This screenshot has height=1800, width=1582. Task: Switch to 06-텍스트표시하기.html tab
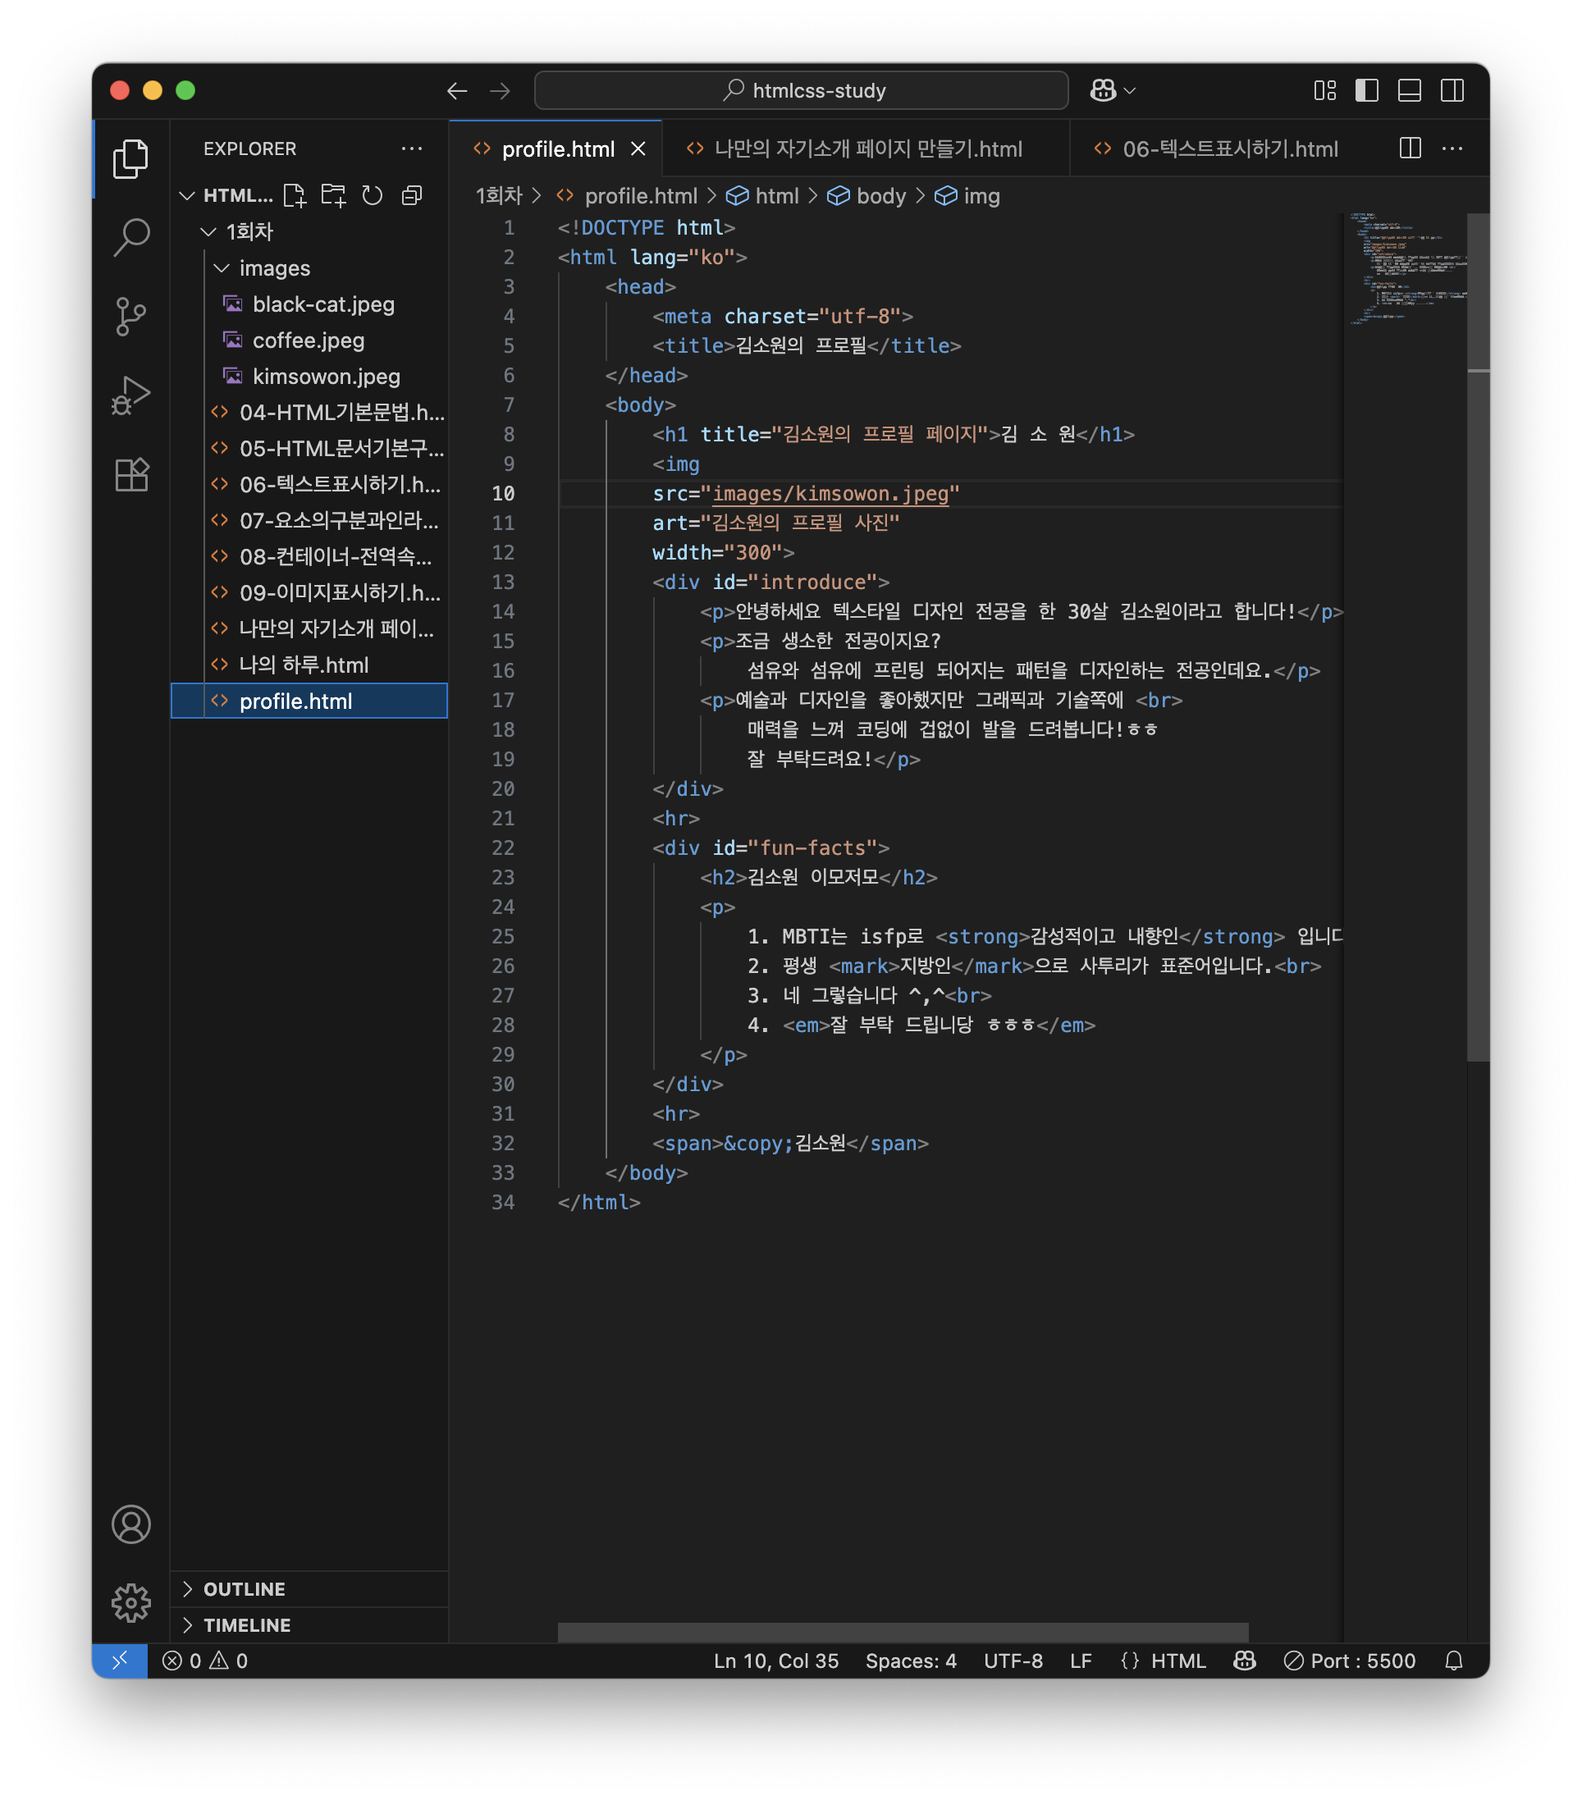(1229, 148)
